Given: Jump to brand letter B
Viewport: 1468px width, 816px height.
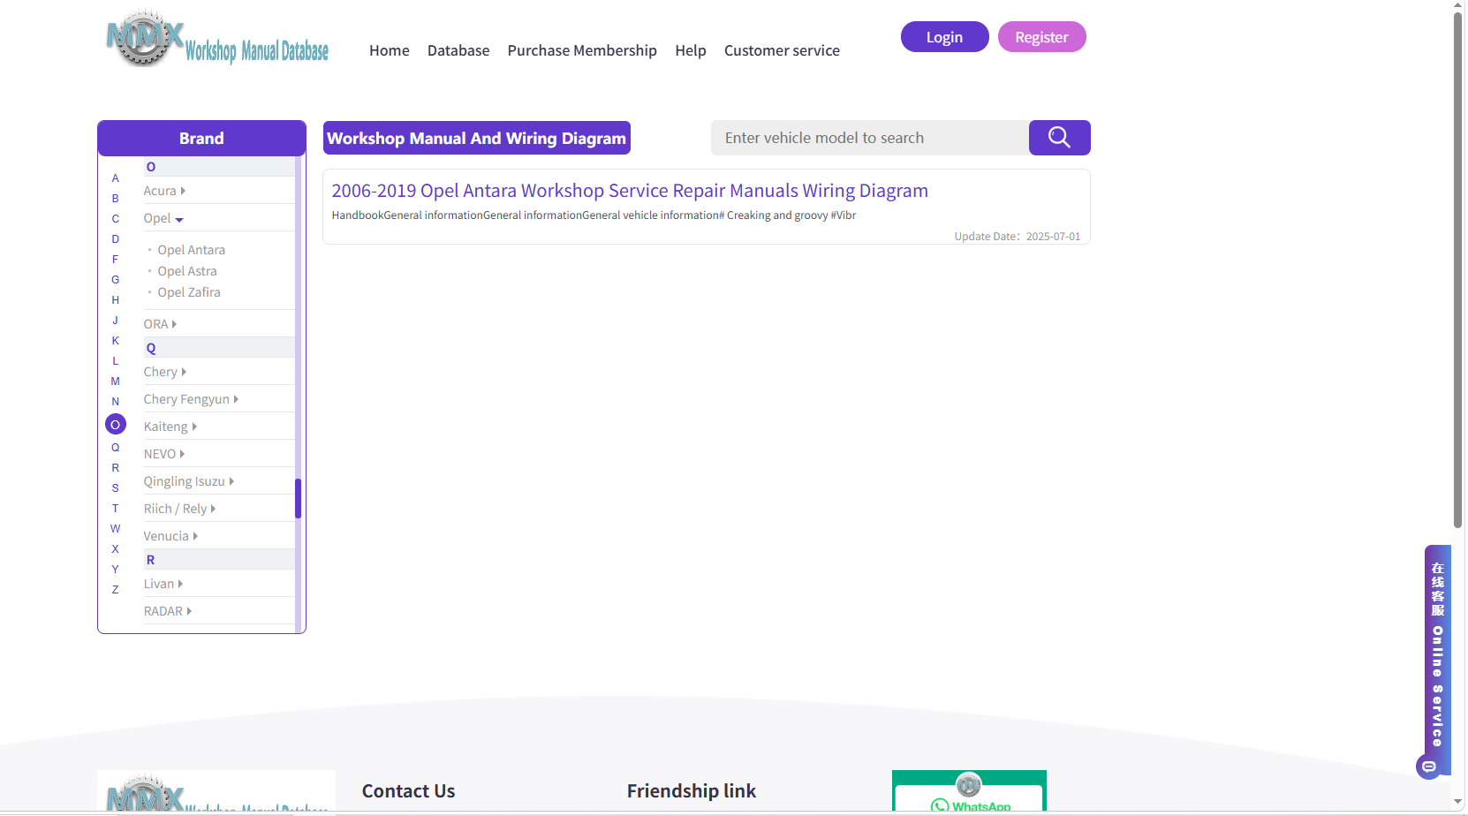Looking at the screenshot, I should point(115,199).
